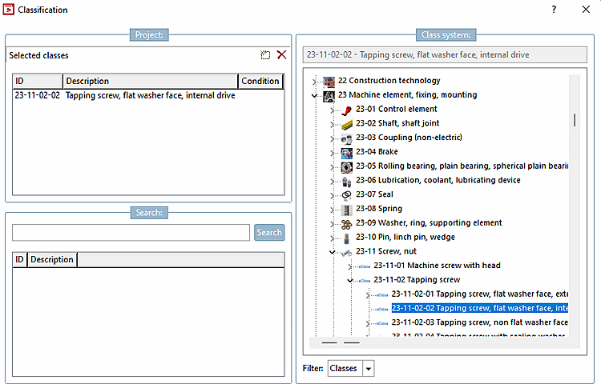The height and width of the screenshot is (384, 601).
Task: Open the Filter Classes dropdown
Action: point(369,369)
